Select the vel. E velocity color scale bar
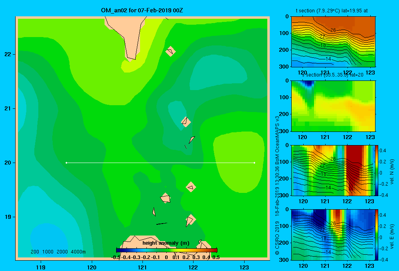Screen dimensions: 399x271 (377, 235)
